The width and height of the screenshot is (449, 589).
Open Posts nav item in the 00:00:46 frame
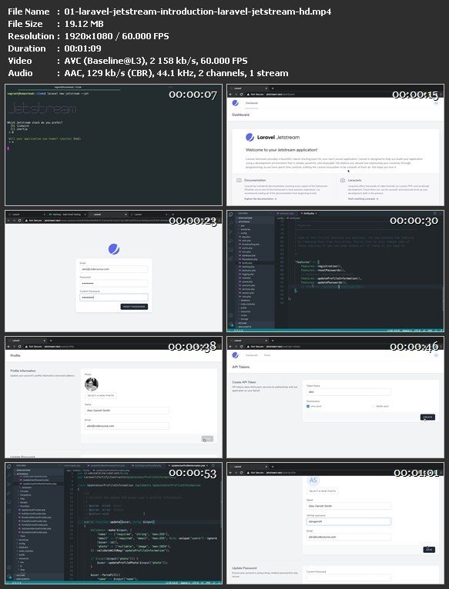[x=267, y=355]
